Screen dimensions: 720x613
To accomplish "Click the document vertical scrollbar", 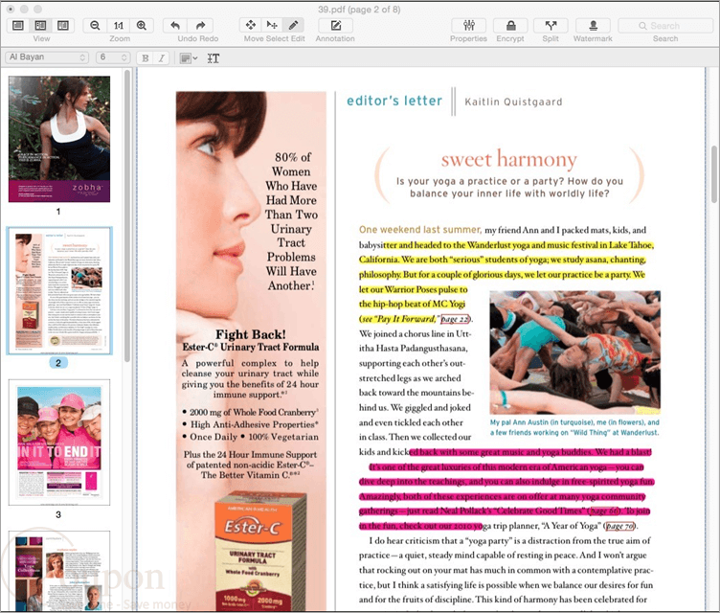I will (x=714, y=174).
